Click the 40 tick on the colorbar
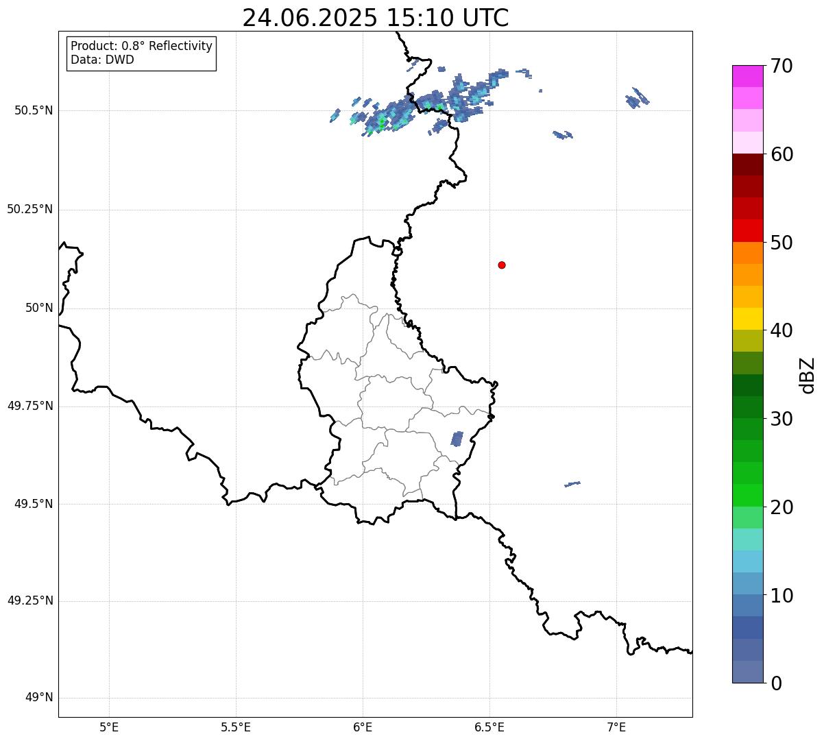 (x=781, y=330)
